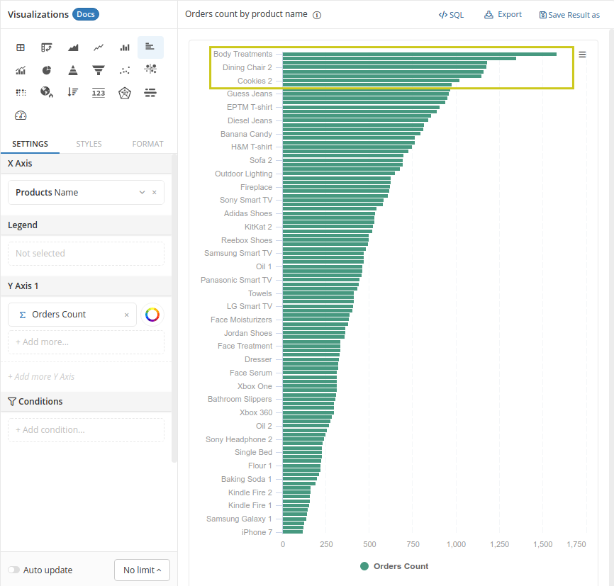Click the 'Reebox Shoes' axis label

tap(247, 240)
